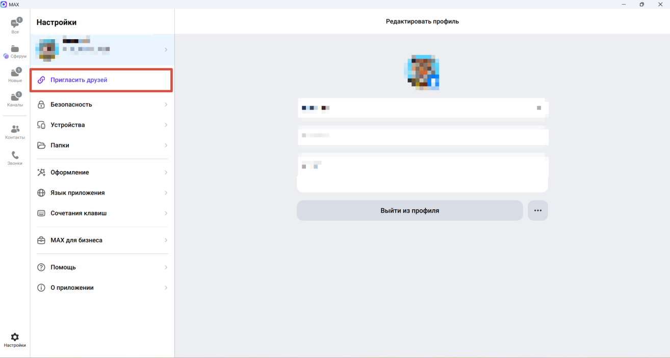The height and width of the screenshot is (358, 670).
Task: Expand the Оформление chevron arrow
Action: [x=166, y=173]
